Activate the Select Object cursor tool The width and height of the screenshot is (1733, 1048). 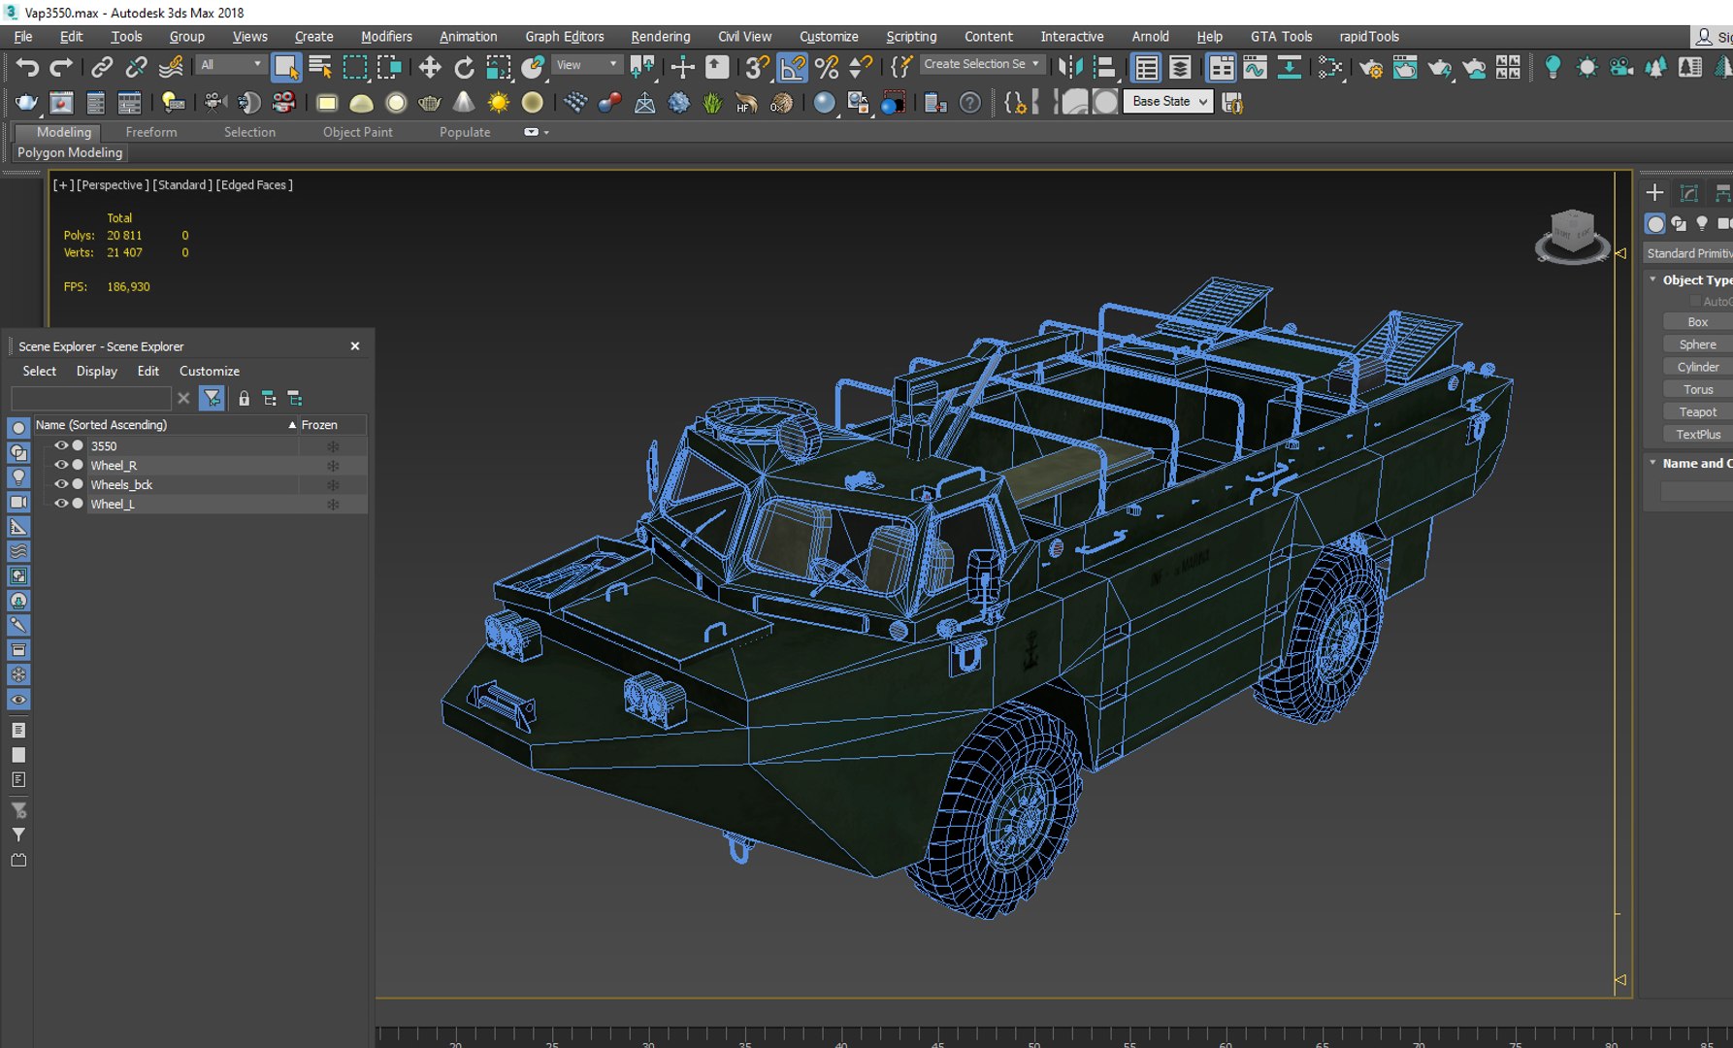click(285, 67)
